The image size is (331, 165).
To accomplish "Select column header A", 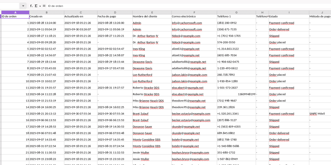I will click(15, 12).
